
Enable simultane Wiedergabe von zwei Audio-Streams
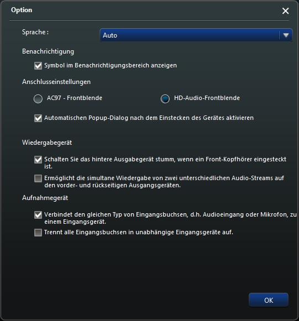[x=38, y=178]
